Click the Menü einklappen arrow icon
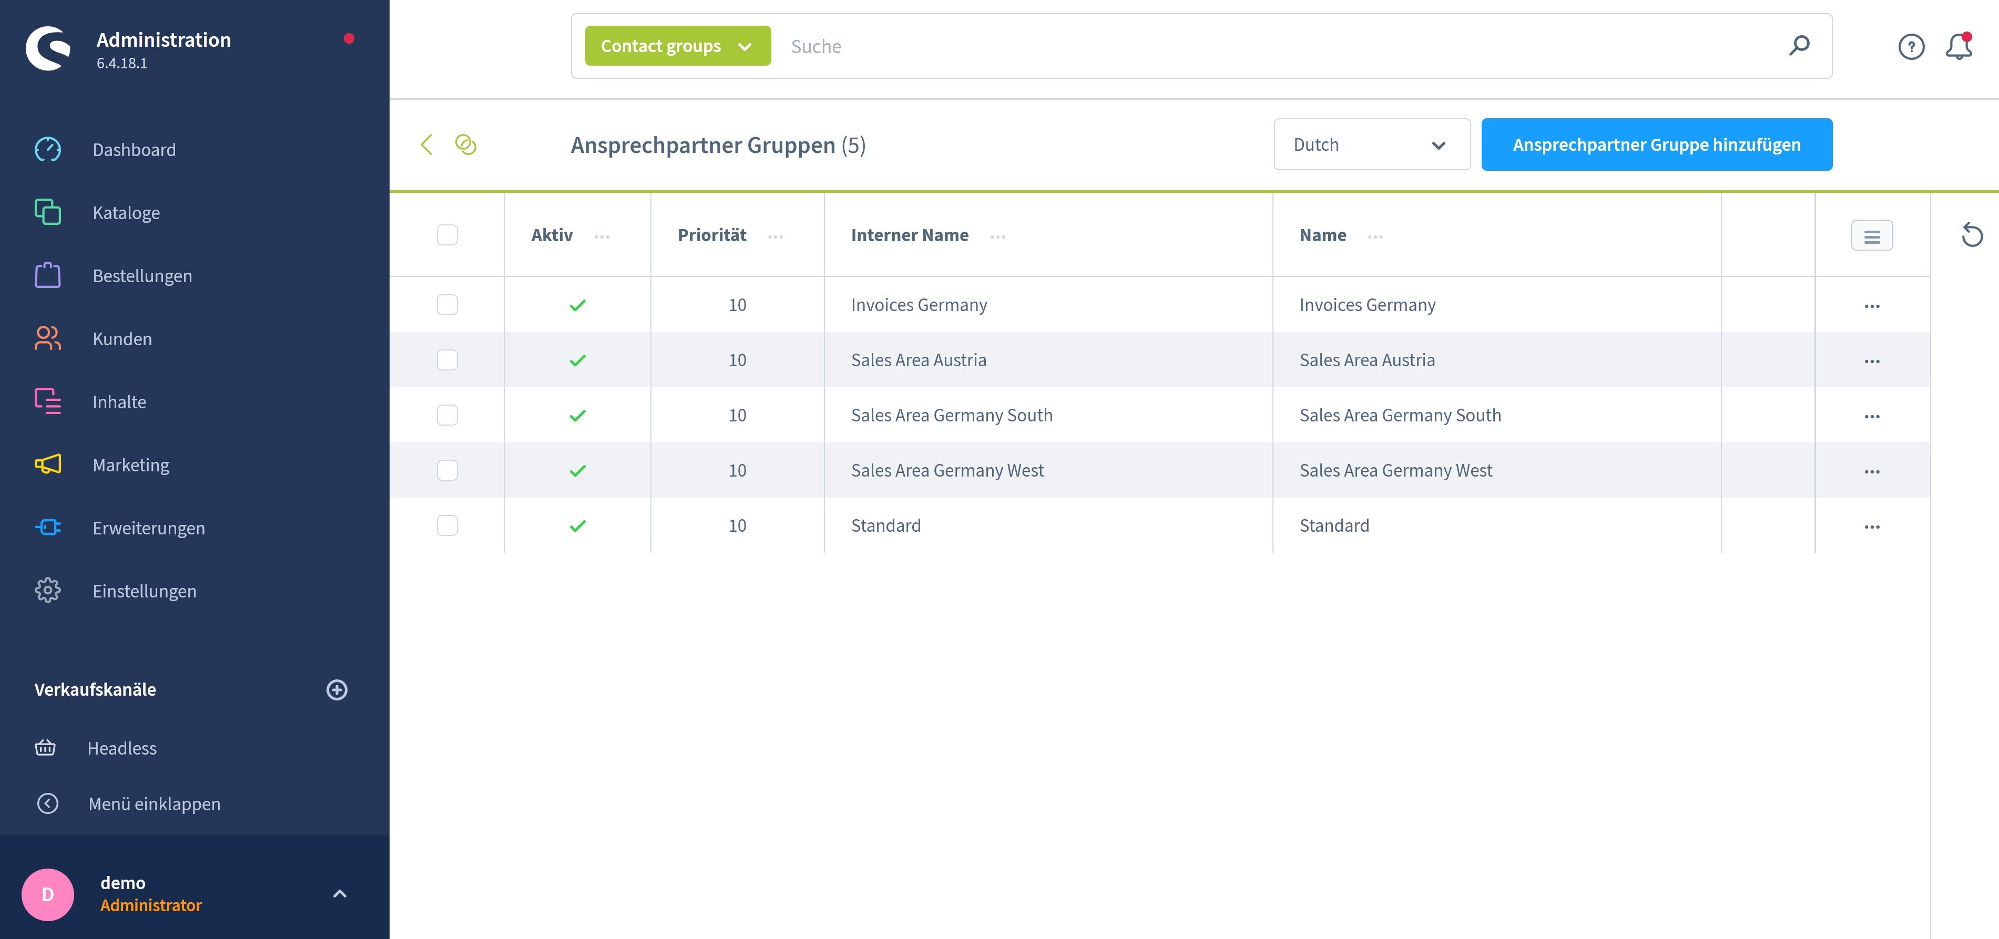1999x939 pixels. point(48,803)
